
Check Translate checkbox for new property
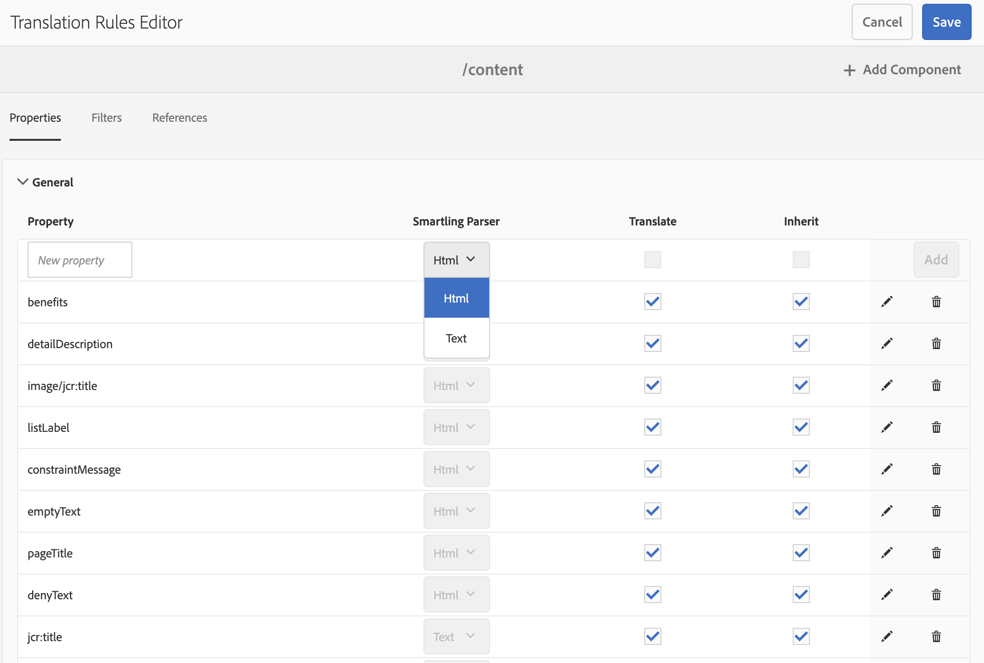pos(653,260)
